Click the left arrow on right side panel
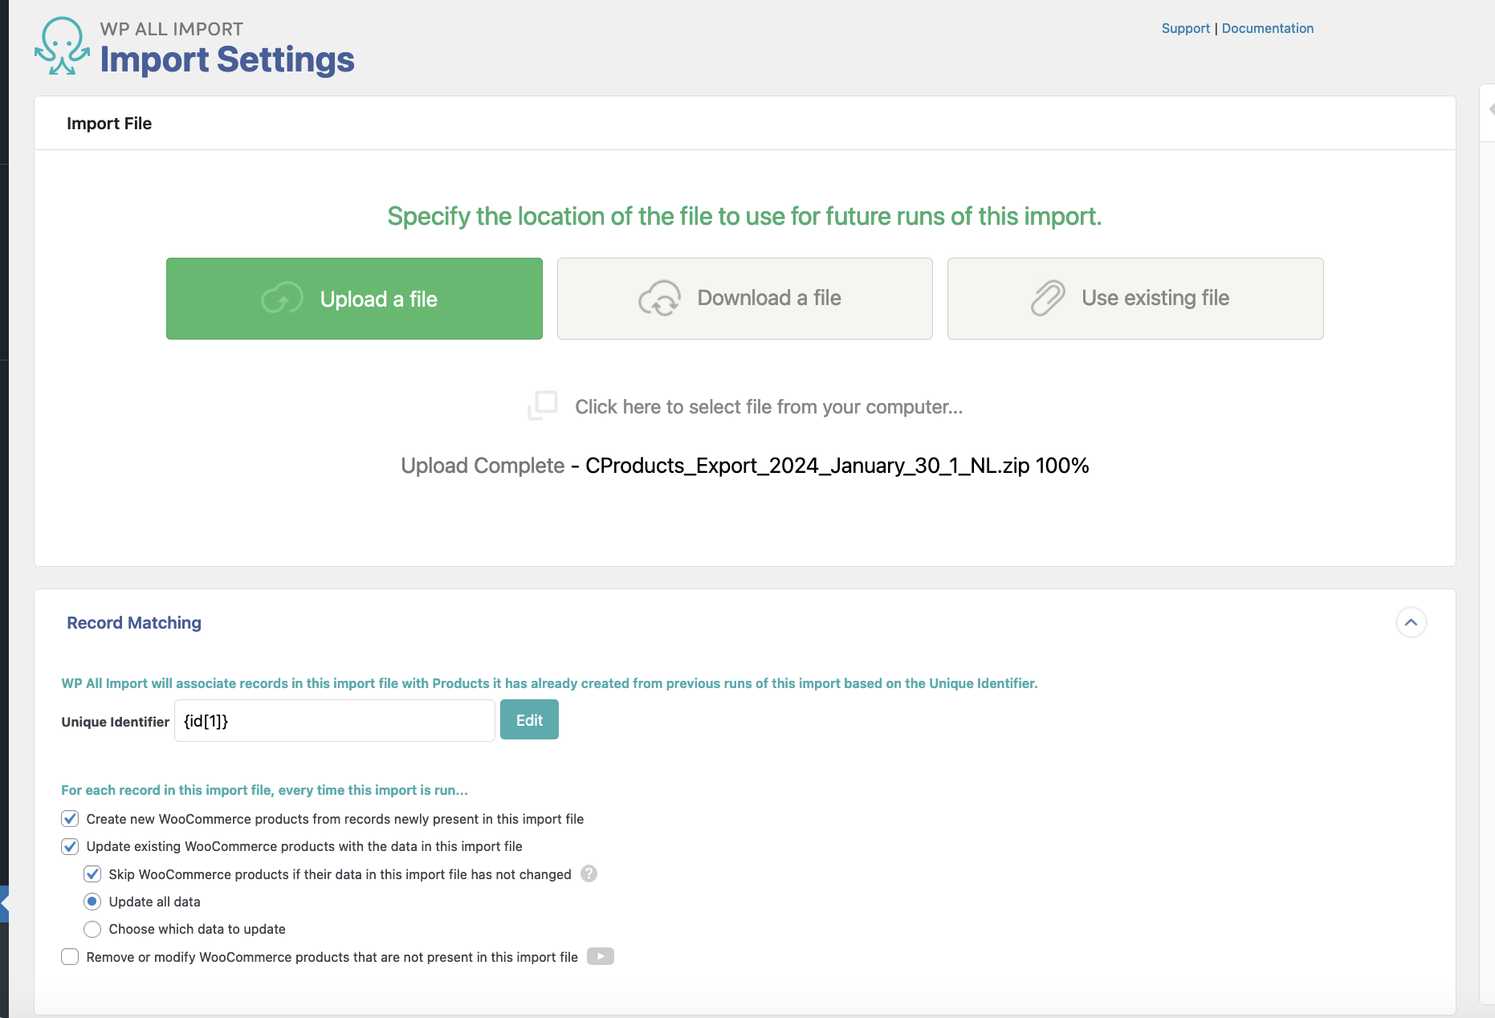Viewport: 1495px width, 1018px height. [1490, 109]
